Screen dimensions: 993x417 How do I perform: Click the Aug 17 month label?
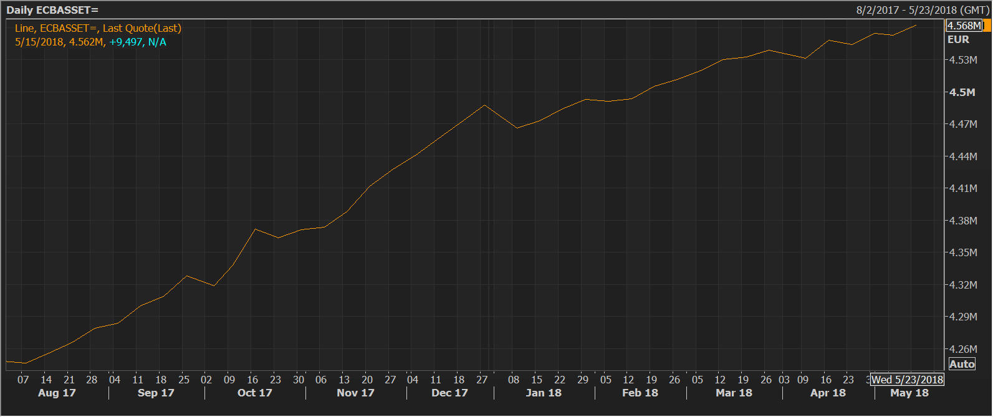tap(57, 393)
